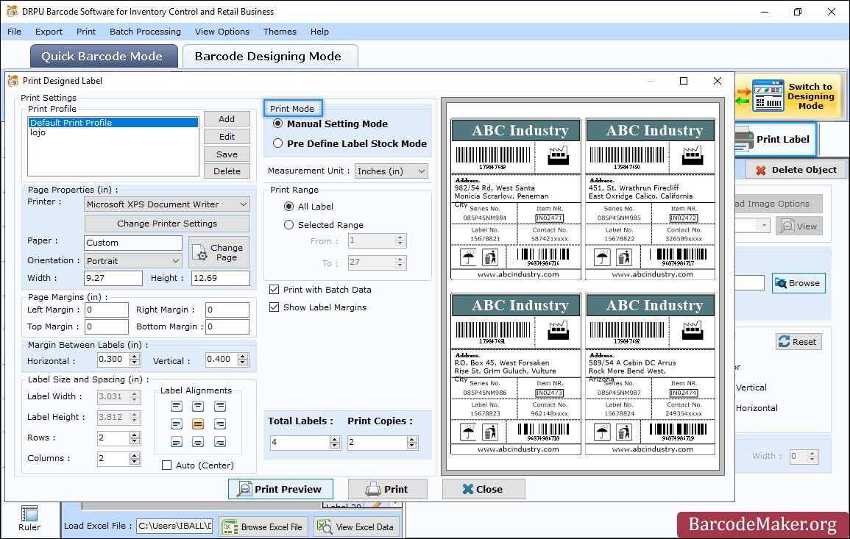This screenshot has width=850, height=539.
Task: Select middle-left label alignment icon
Action: 177,424
